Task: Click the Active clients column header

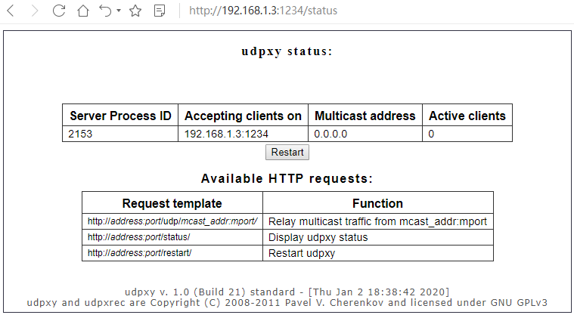Action: click(467, 116)
